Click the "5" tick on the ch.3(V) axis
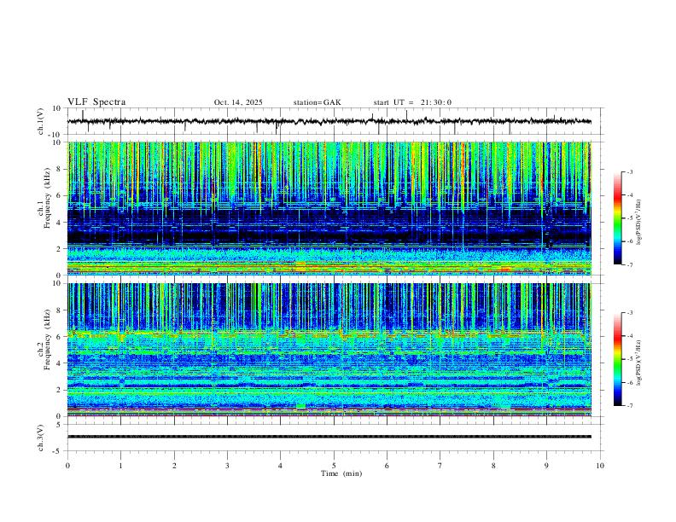 [60, 425]
